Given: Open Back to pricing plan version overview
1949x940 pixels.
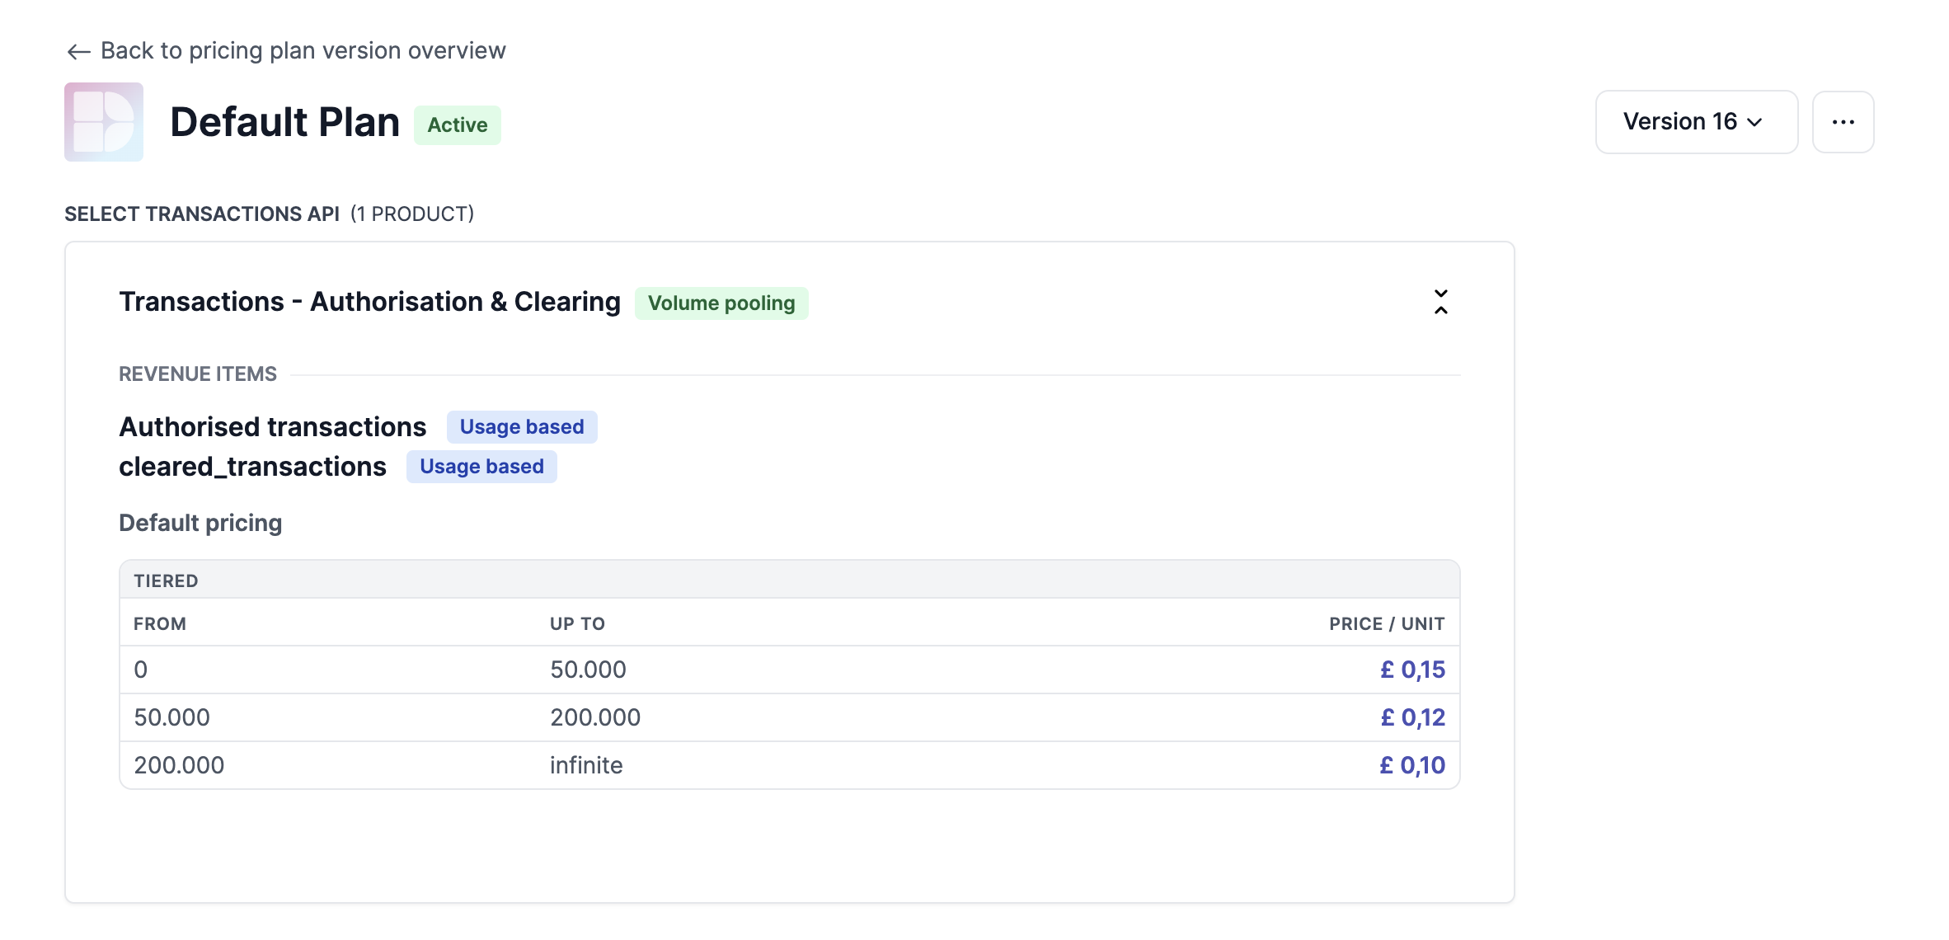Looking at the screenshot, I should point(303,51).
